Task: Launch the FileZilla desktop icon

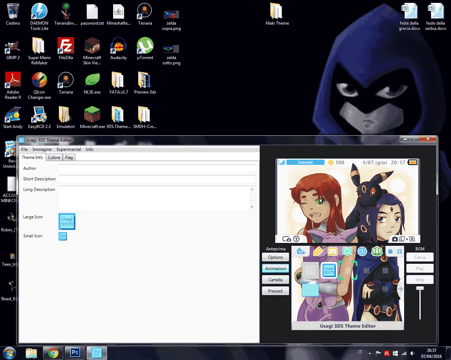Action: [66, 49]
